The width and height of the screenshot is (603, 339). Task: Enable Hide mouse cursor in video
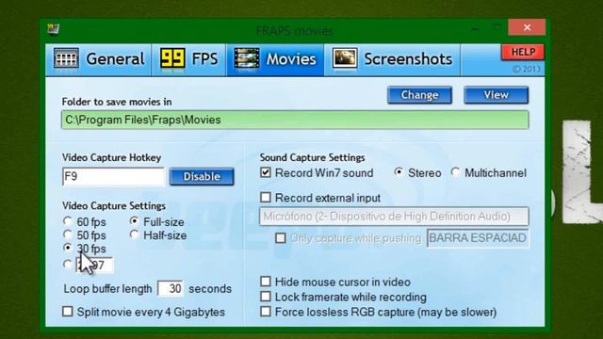point(266,282)
